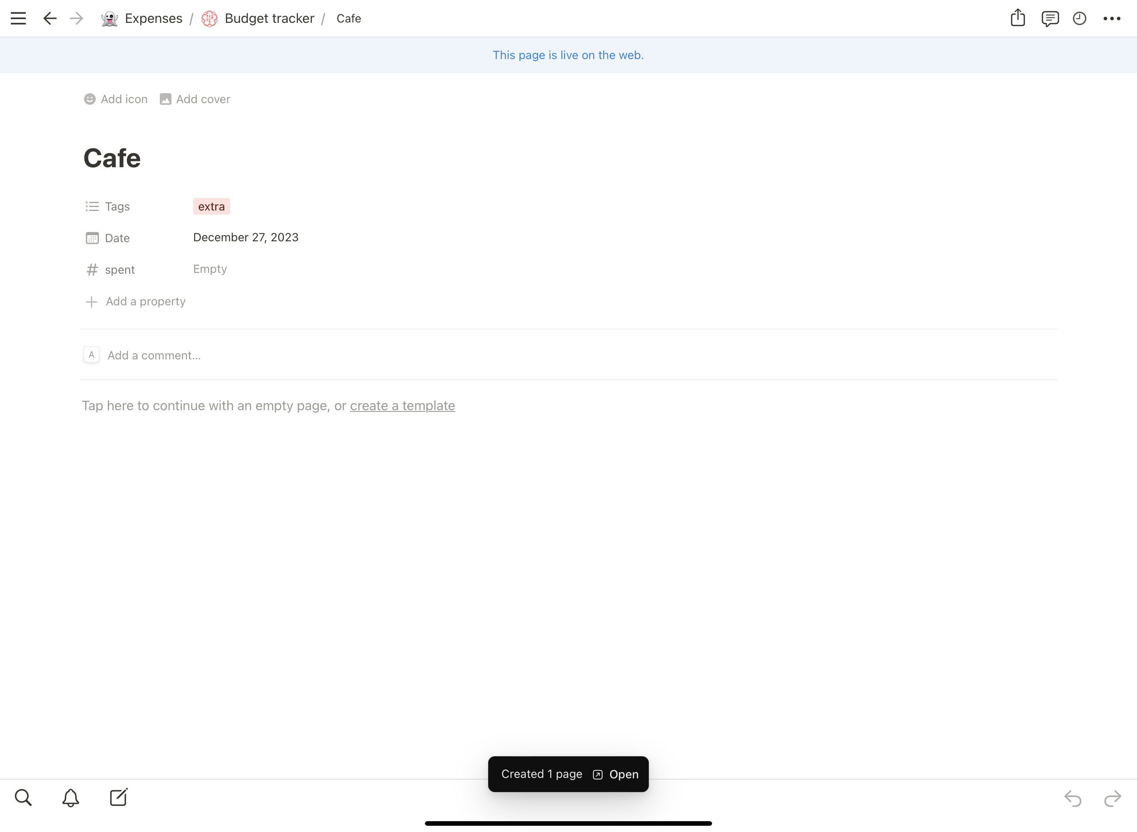The height and width of the screenshot is (832, 1137).
Task: Fill the Empty spent value
Action: point(210,269)
